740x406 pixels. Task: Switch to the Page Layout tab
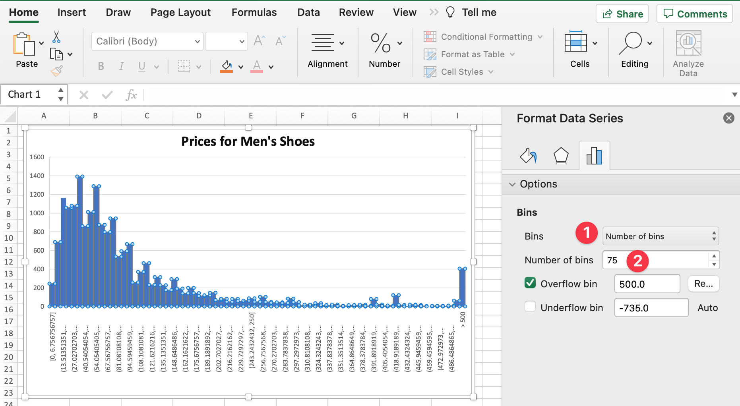coord(180,13)
